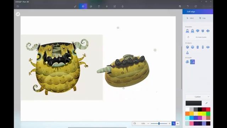The height and width of the screenshot is (128, 227).
Task: Open the Effects tool in toolbar
Action: pos(107,6)
